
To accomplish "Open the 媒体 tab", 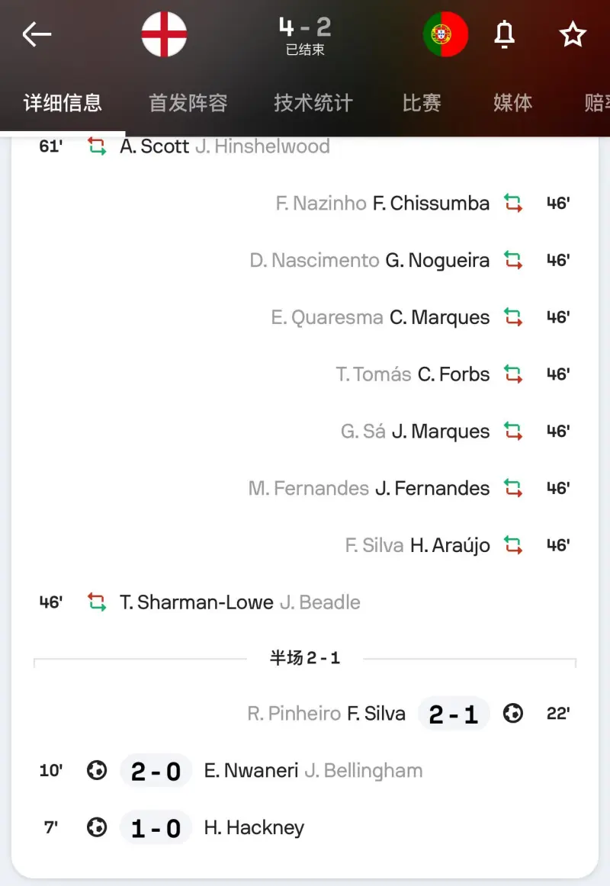I will pyautogui.click(x=512, y=103).
